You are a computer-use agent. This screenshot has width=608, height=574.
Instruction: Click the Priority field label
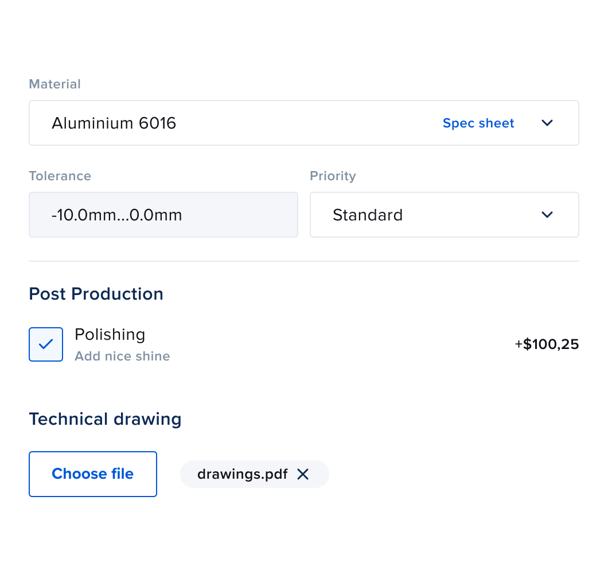tap(333, 176)
